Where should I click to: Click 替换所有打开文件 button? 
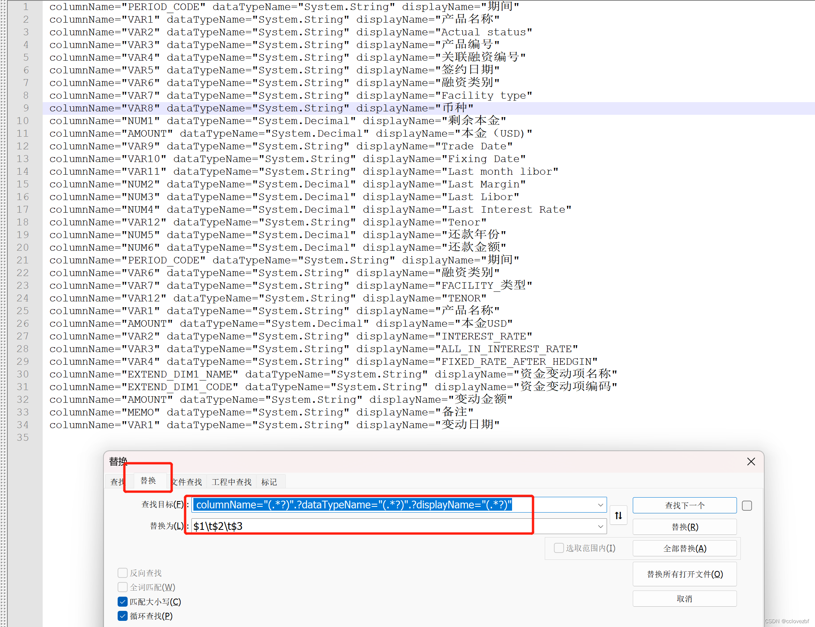point(684,574)
